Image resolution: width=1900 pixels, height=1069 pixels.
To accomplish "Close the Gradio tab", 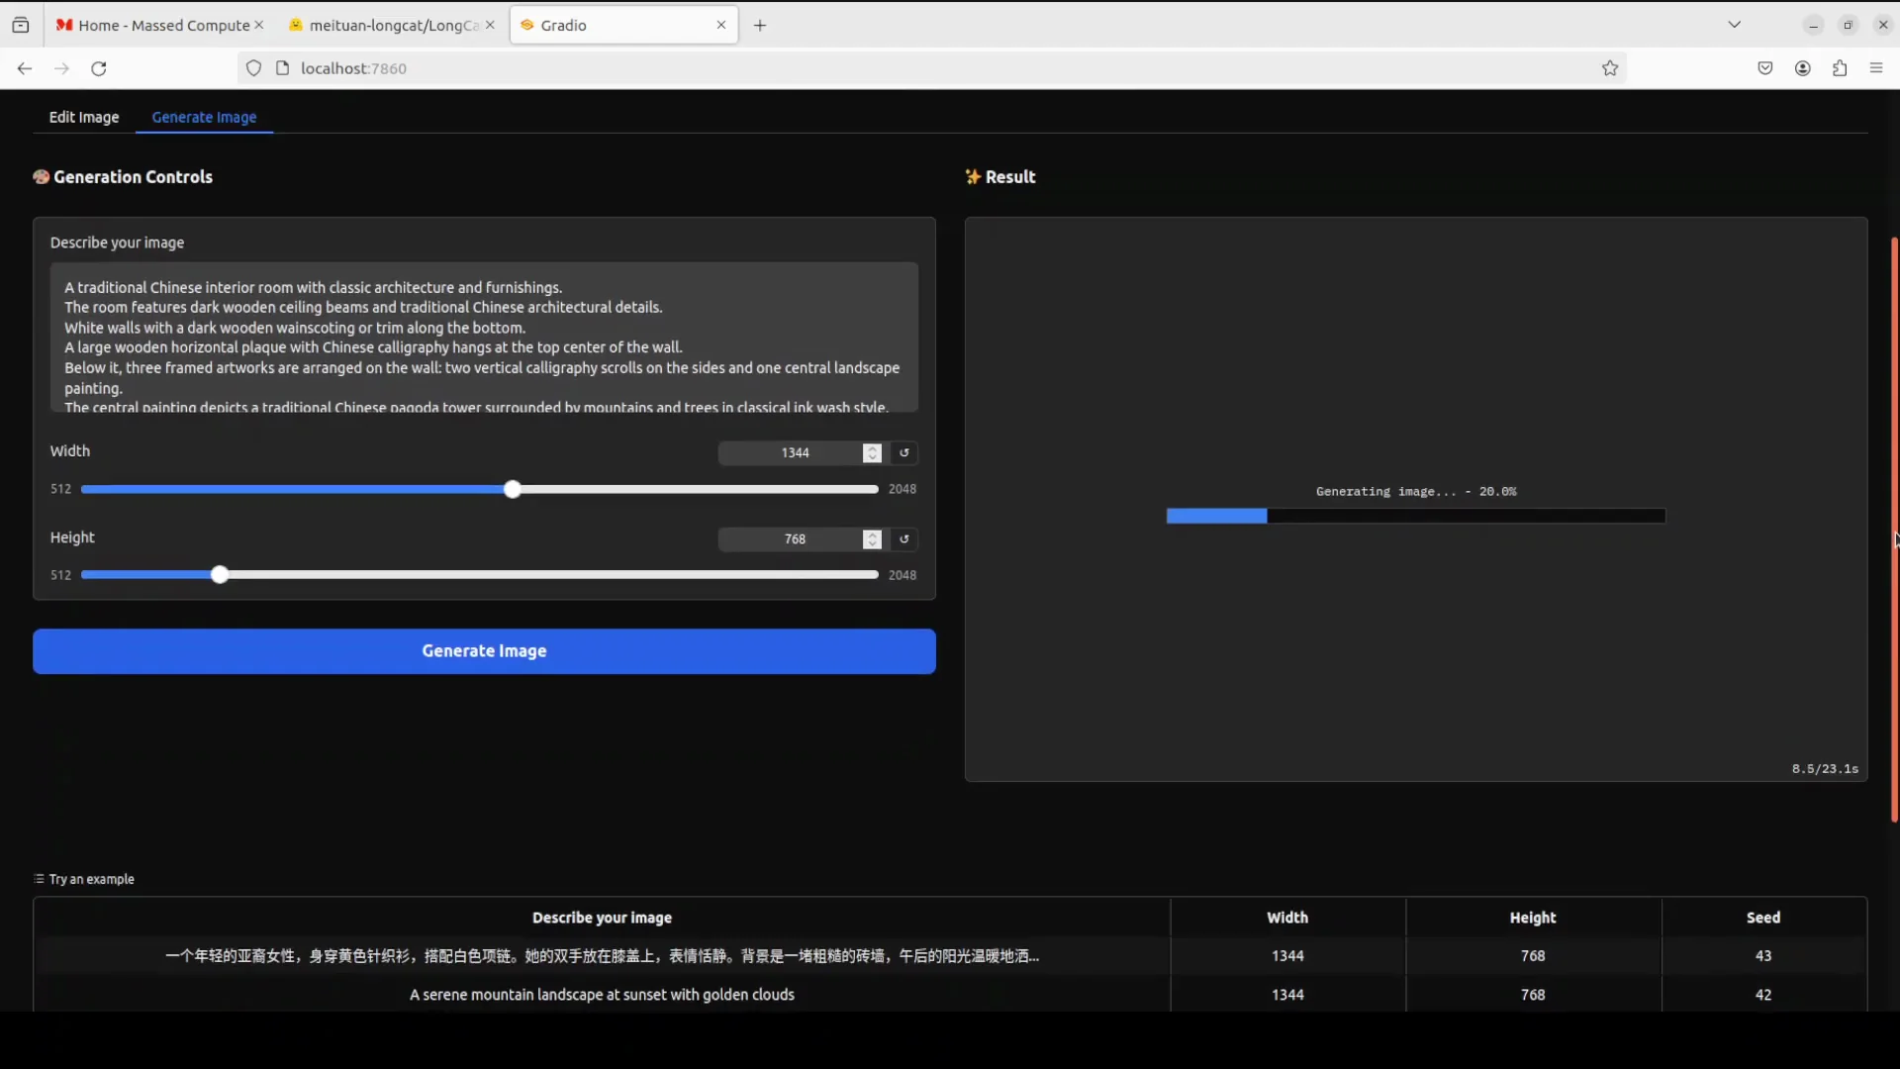I will [x=722, y=25].
